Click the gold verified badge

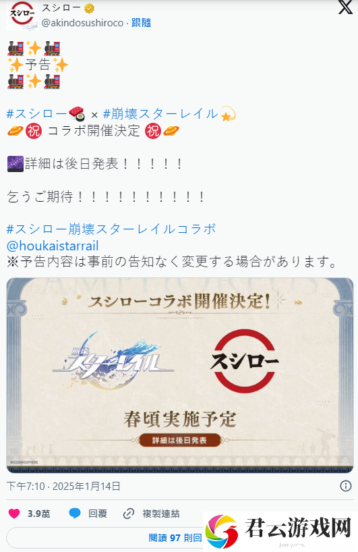click(x=89, y=7)
